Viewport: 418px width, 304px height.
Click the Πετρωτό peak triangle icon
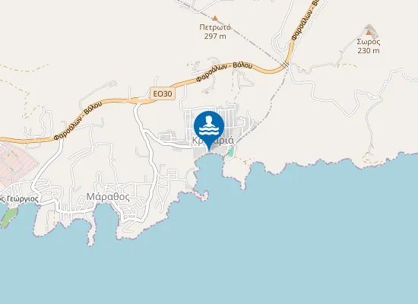point(215,18)
